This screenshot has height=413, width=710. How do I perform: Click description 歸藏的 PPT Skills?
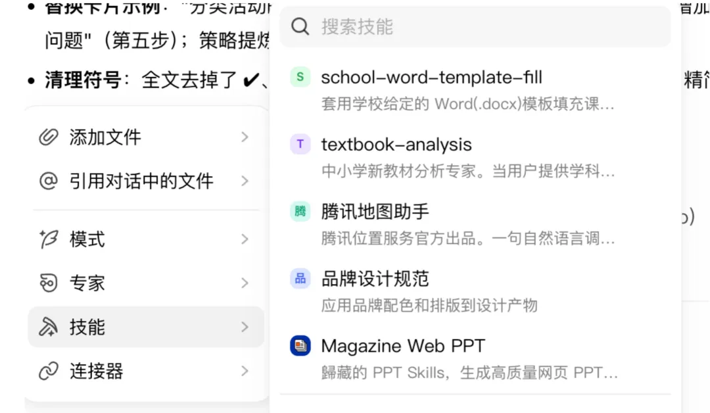pos(383,373)
